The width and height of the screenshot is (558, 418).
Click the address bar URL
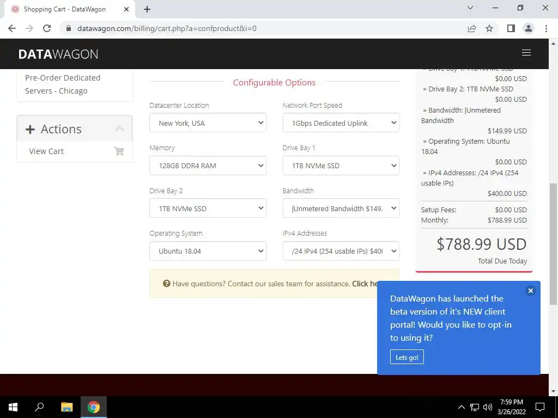[x=167, y=28]
